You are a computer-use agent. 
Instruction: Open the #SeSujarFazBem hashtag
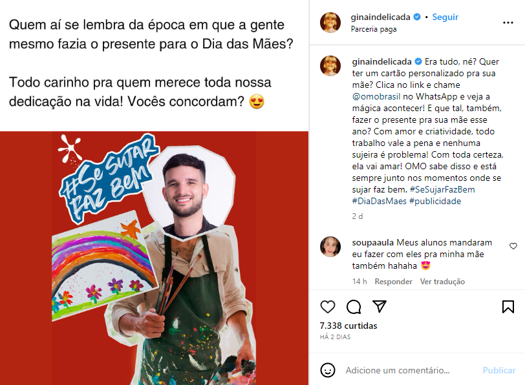442,190
